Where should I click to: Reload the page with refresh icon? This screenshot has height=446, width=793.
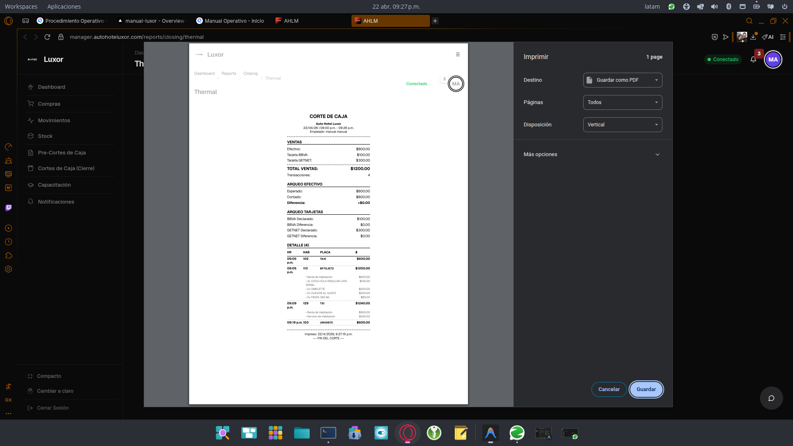pyautogui.click(x=47, y=37)
